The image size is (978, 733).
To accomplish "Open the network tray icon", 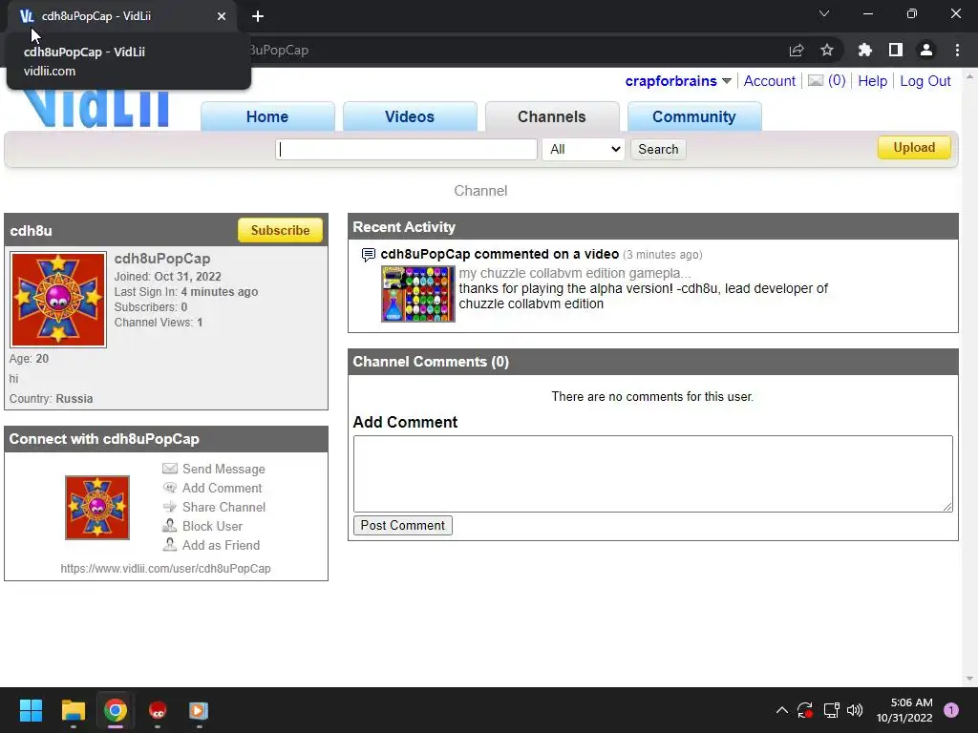I will 831,710.
